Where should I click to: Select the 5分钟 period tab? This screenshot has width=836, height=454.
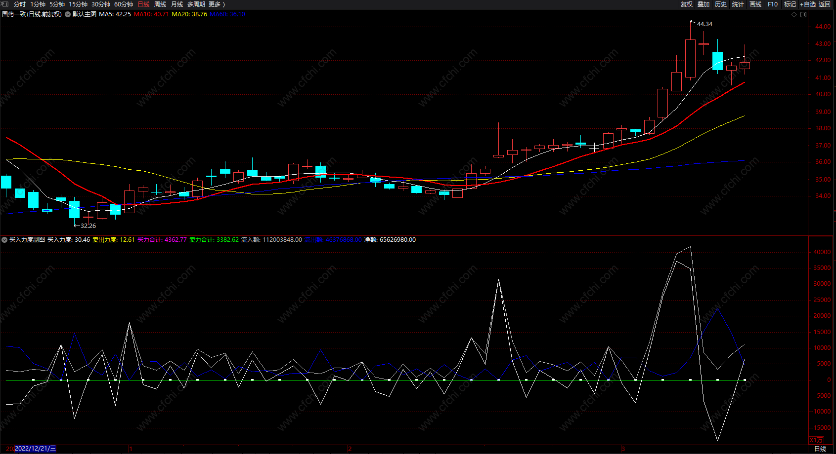(57, 4)
